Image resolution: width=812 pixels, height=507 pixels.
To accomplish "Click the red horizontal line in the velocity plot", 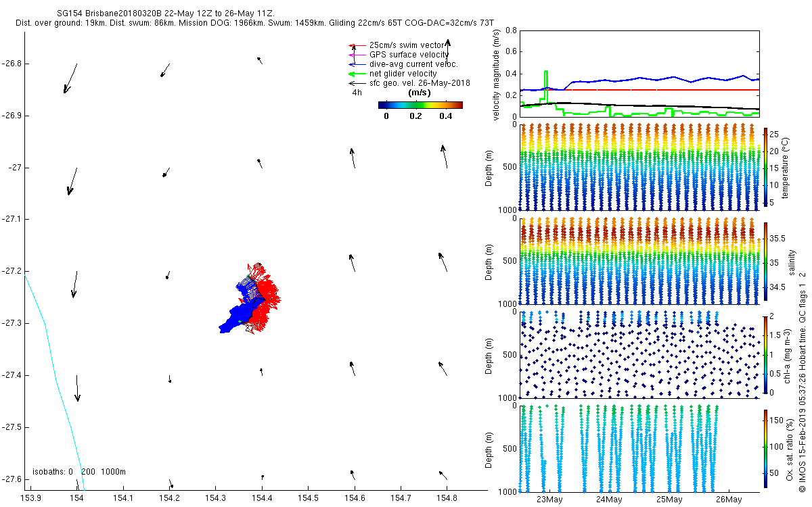I will 639,89.
